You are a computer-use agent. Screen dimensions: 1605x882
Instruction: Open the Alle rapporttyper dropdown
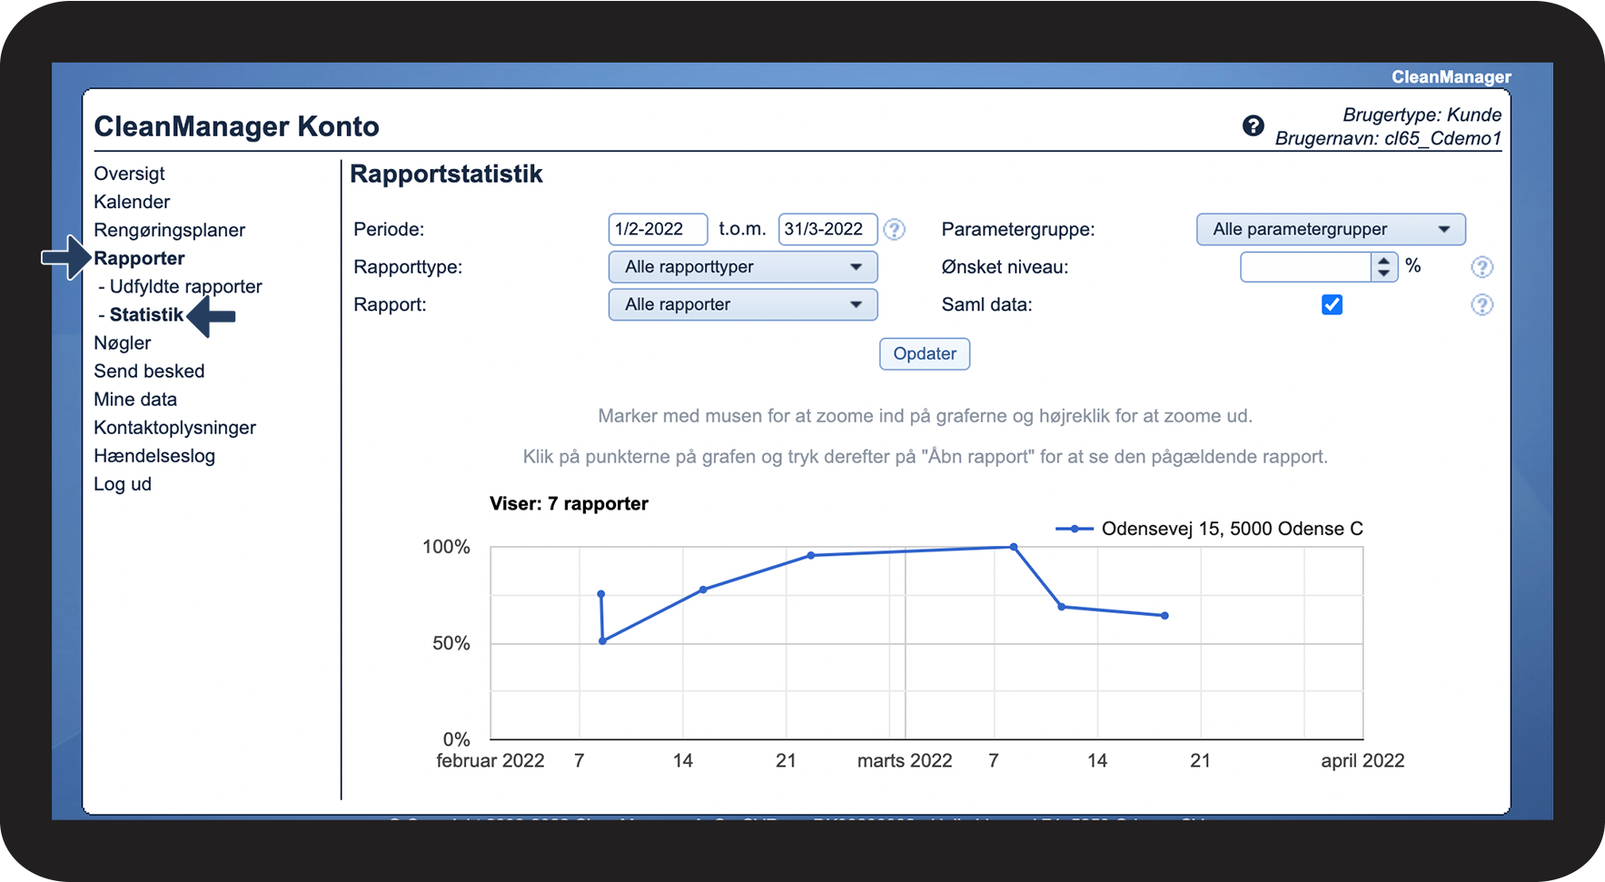click(743, 267)
